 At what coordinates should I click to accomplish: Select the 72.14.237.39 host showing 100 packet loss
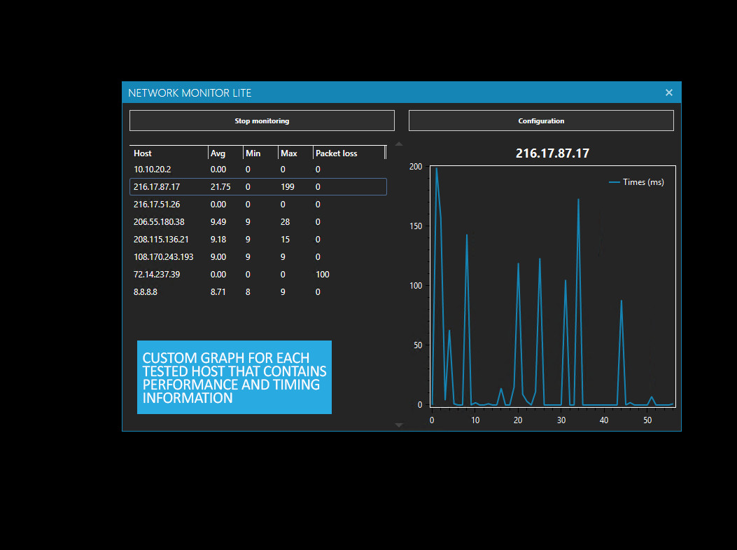pos(168,274)
